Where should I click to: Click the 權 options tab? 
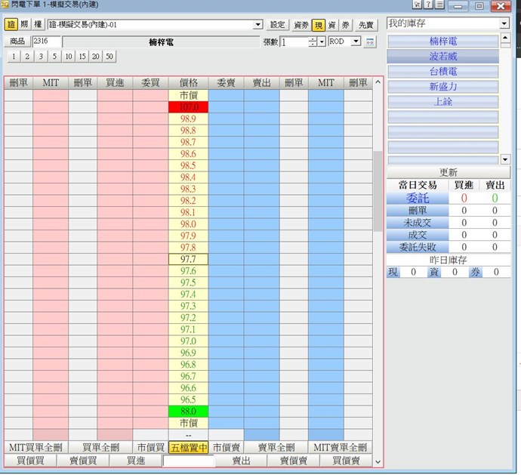[x=38, y=25]
